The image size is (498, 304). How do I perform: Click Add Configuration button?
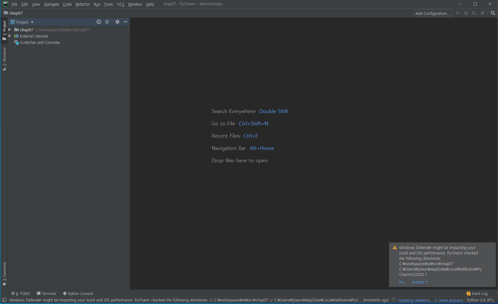pos(432,13)
